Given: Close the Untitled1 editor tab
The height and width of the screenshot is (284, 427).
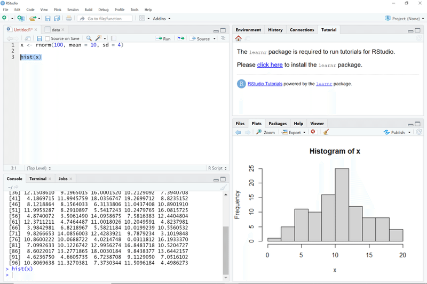Looking at the screenshot, I should 36,30.
